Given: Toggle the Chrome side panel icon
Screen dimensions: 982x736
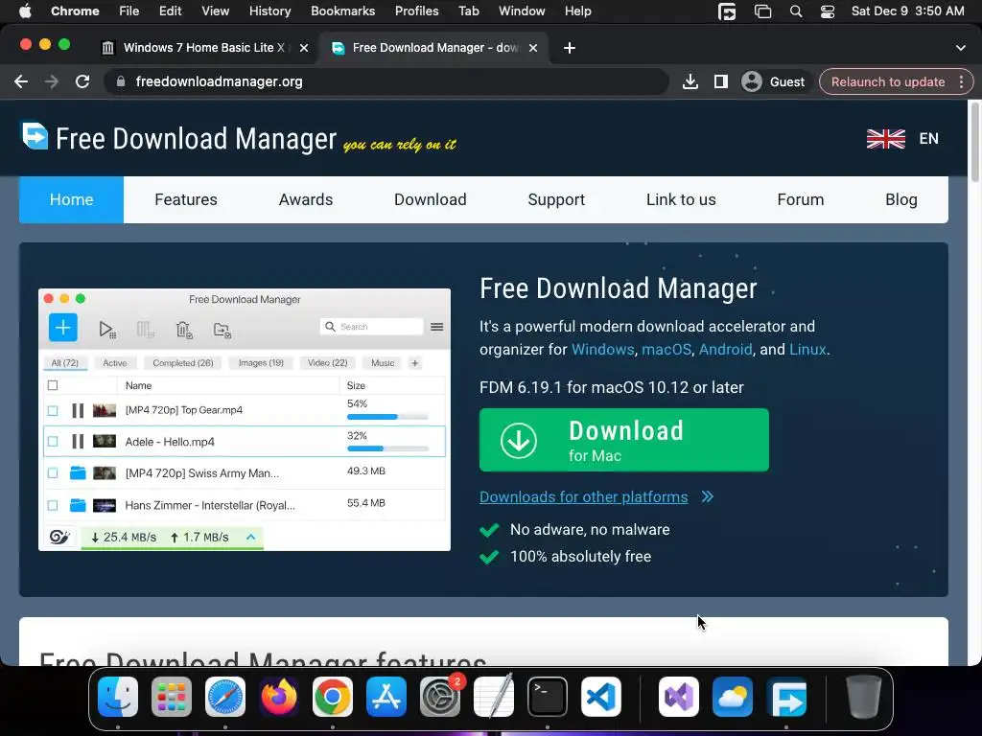Looking at the screenshot, I should (x=721, y=81).
